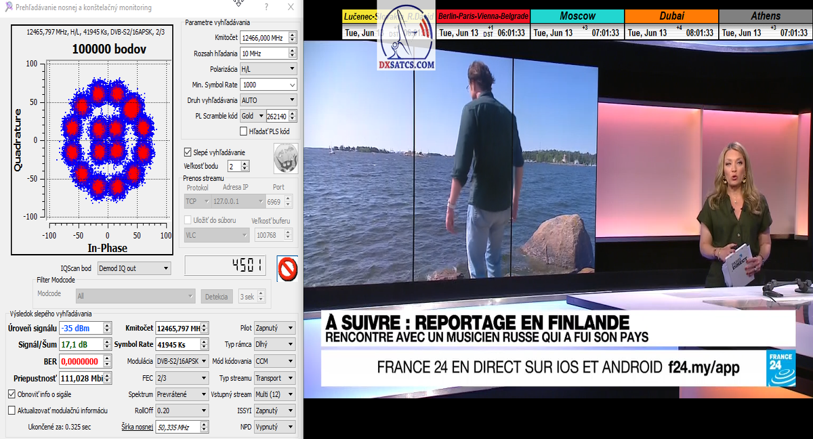Click the globe picture button beside Slepé vyhľadávanie
Screen dimensions: 813x439
click(285, 159)
